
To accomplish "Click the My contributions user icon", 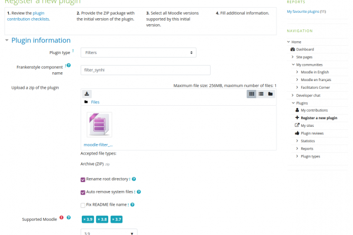I will click(297, 110).
